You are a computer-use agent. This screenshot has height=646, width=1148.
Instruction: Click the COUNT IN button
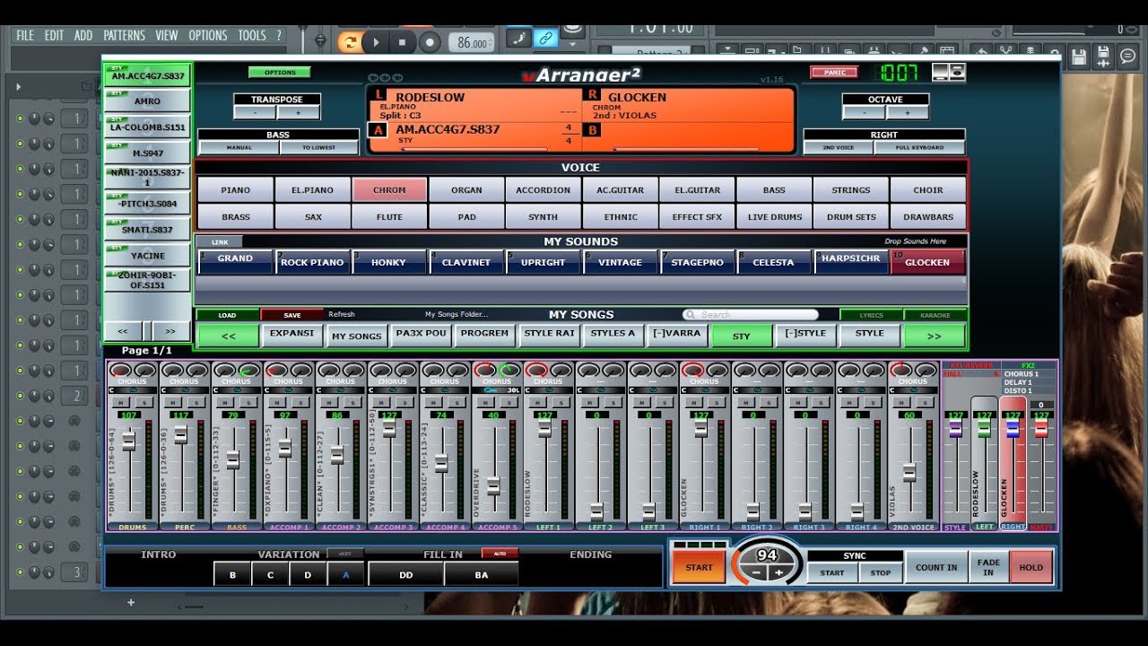(x=936, y=567)
